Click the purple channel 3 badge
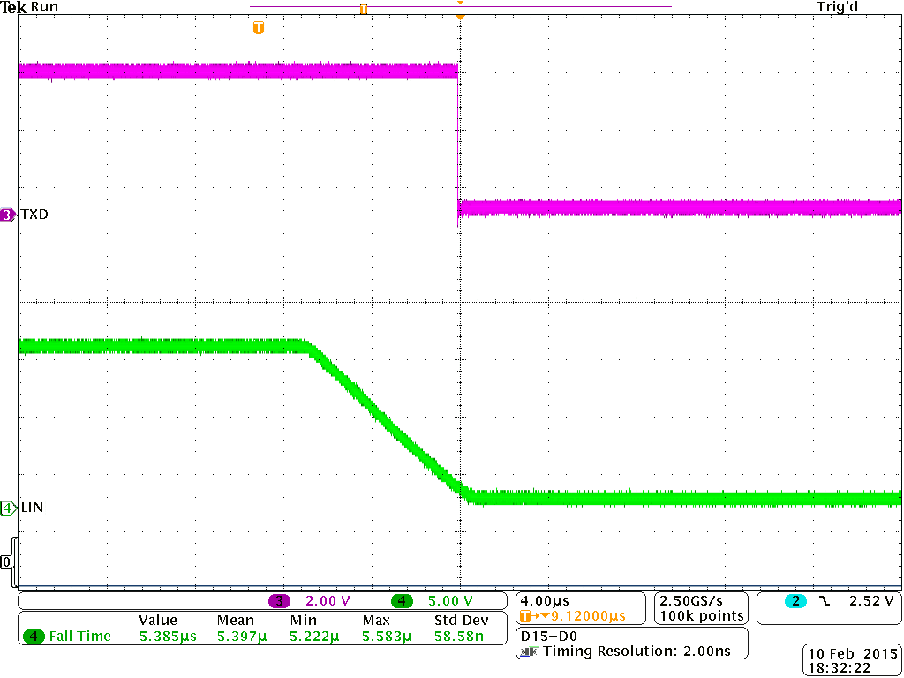 pos(280,601)
